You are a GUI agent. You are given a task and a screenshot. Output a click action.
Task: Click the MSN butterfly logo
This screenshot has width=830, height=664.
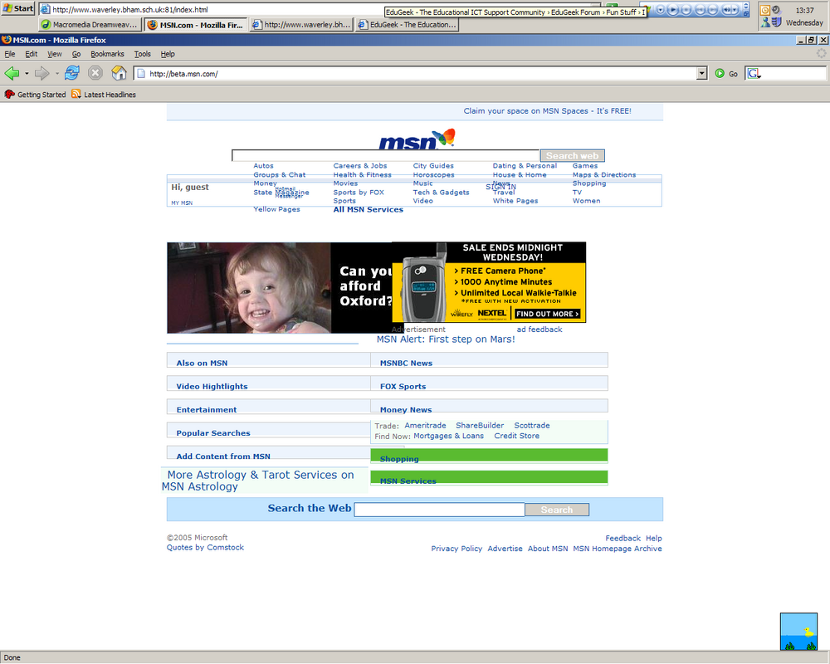pos(417,139)
